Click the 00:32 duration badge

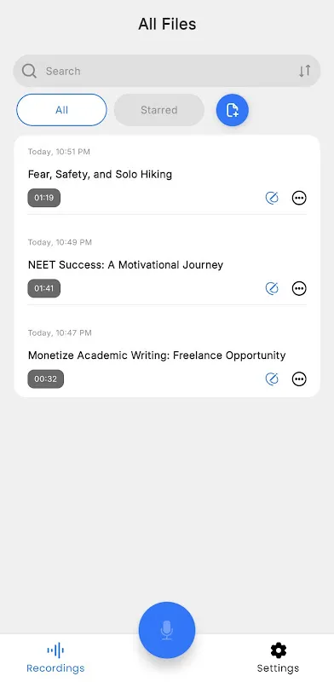46,379
